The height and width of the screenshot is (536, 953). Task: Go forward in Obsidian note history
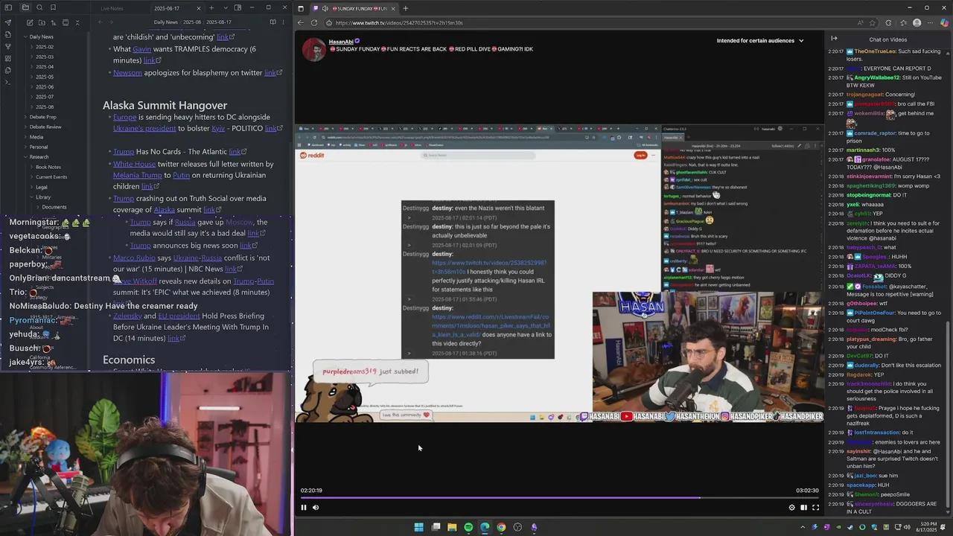[110, 22]
